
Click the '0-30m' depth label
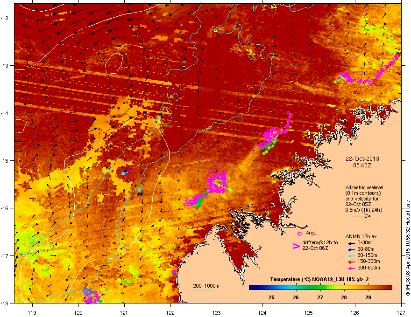pyautogui.click(x=364, y=243)
